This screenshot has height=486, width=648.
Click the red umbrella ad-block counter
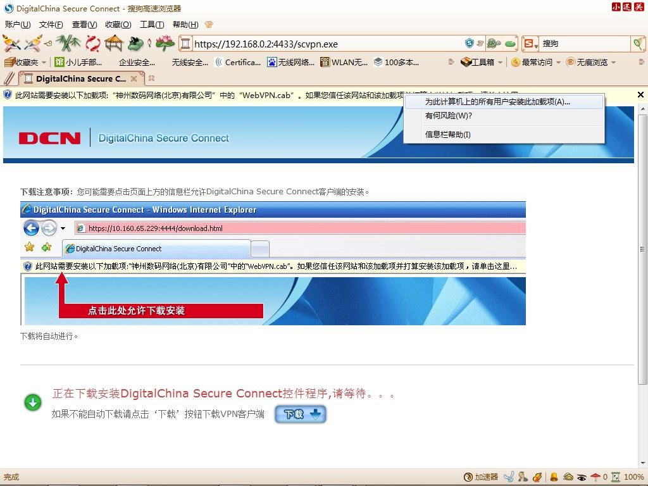tap(599, 477)
